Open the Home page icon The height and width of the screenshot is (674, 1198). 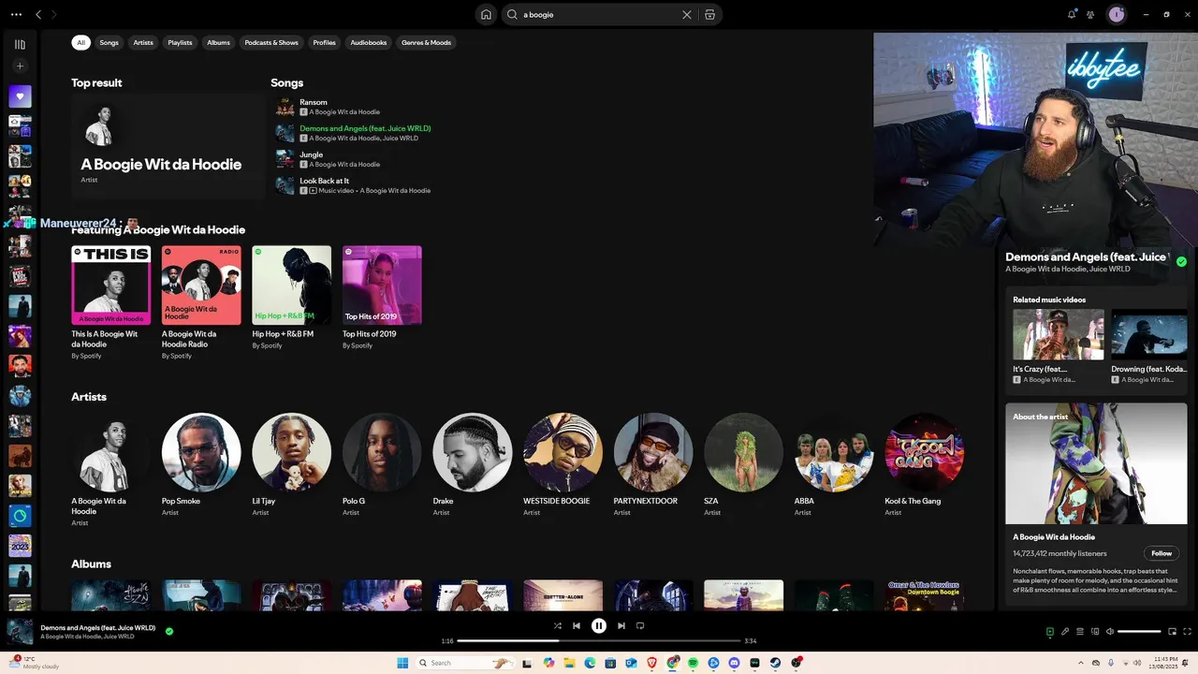(486, 15)
